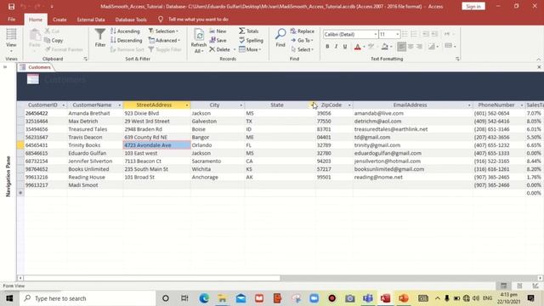Click the Tell me what you want field
This screenshot has width=544, height=306.
click(x=198, y=20)
